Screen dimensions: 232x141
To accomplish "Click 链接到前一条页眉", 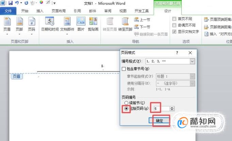I will click(151, 34).
